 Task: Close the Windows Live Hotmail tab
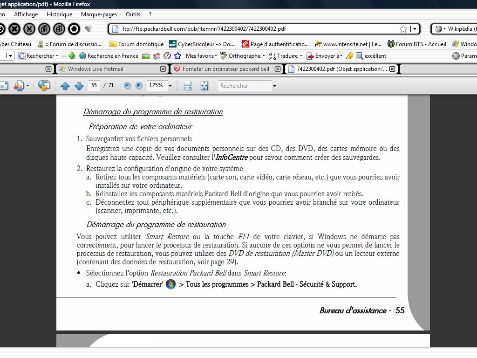pyautogui.click(x=163, y=69)
